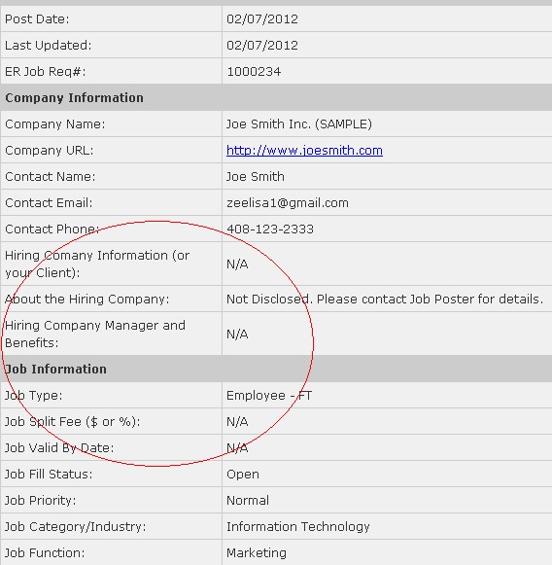Select the Job Type value Employee - FT
The width and height of the screenshot is (552, 565).
pos(269,396)
